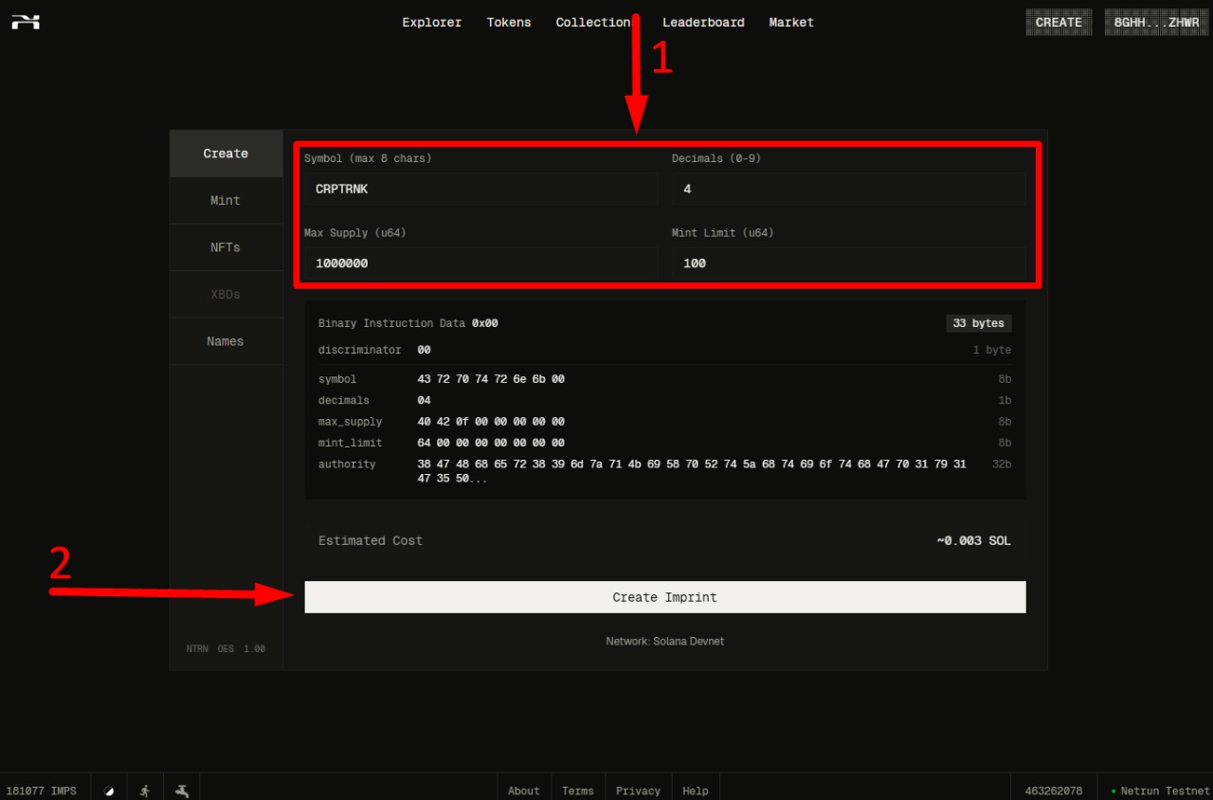Open the Help link
Image resolution: width=1213 pixels, height=800 pixels.
click(696, 791)
